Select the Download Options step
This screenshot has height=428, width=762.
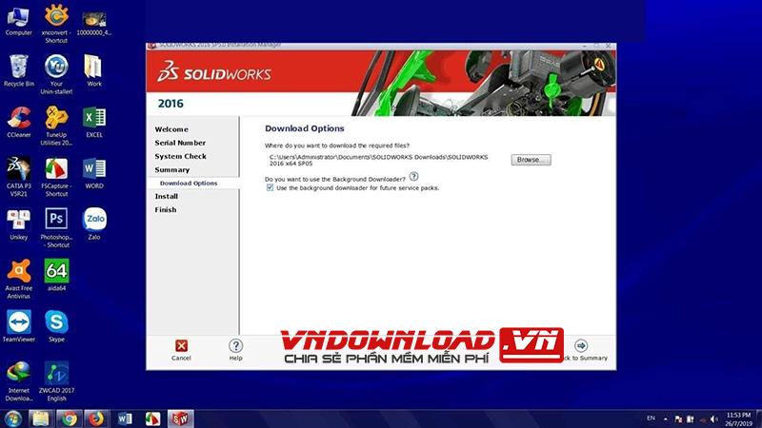(189, 184)
